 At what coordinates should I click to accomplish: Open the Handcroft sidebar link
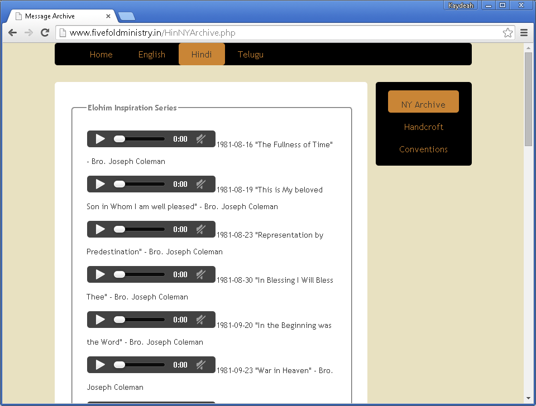pyautogui.click(x=423, y=127)
